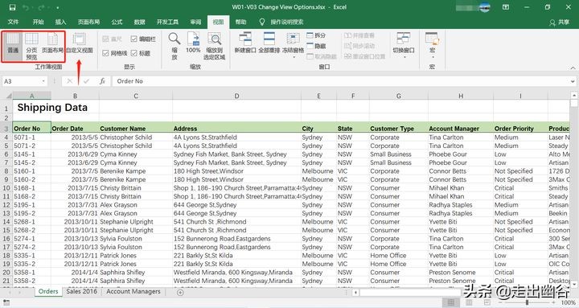579x308 pixels.
Task: Adjust the zoom slider in status bar
Action: (x=527, y=302)
